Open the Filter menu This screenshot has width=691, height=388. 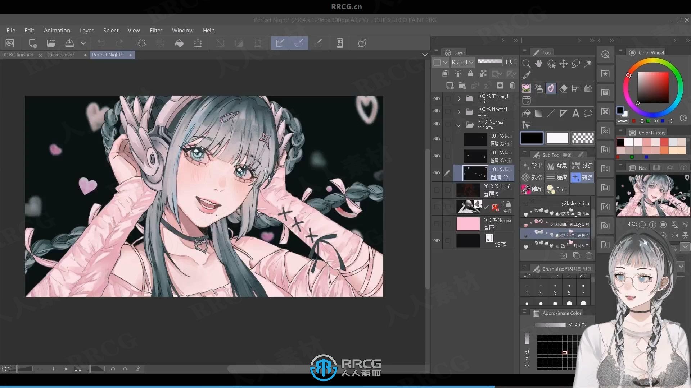click(x=156, y=30)
